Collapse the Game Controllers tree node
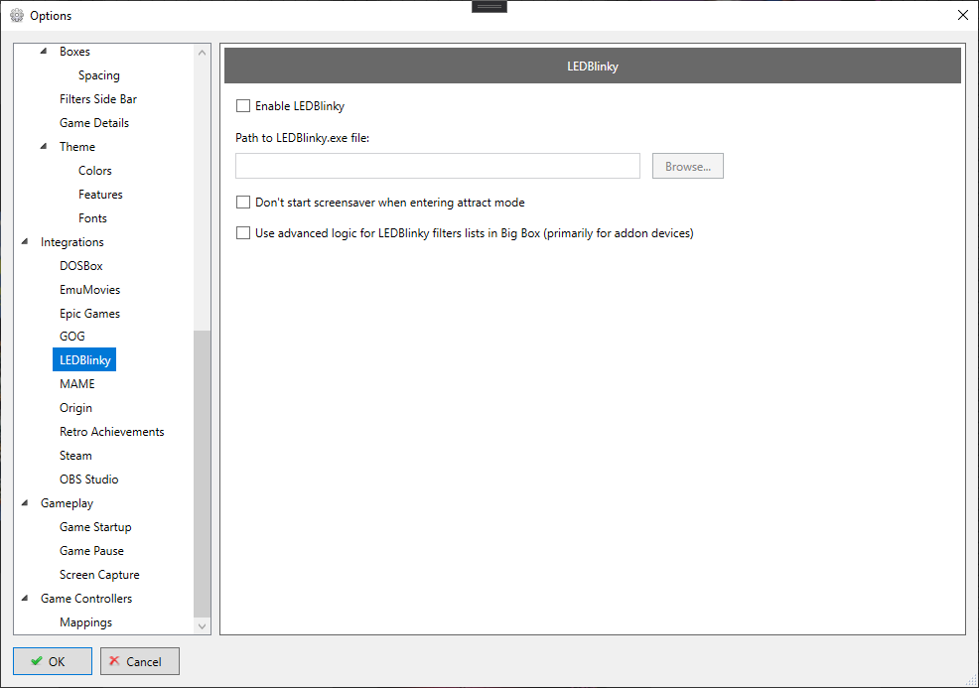This screenshot has height=688, width=979. pyautogui.click(x=25, y=598)
